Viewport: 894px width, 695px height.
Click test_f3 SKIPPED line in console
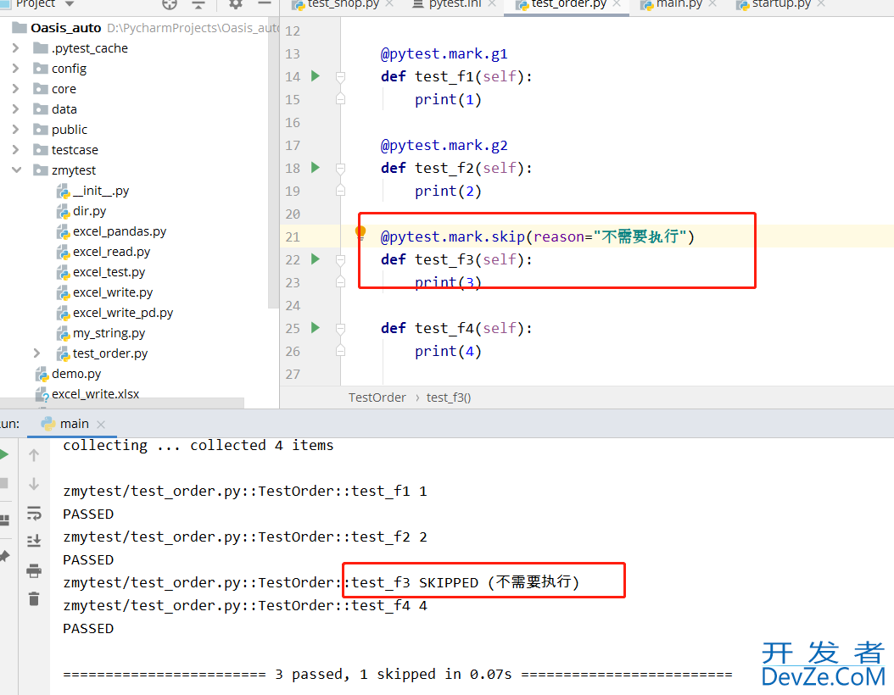pos(321,583)
